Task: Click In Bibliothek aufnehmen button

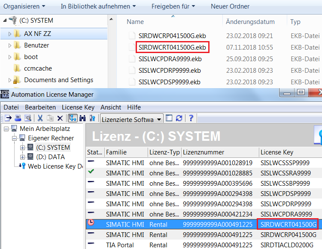Action: [98, 6]
